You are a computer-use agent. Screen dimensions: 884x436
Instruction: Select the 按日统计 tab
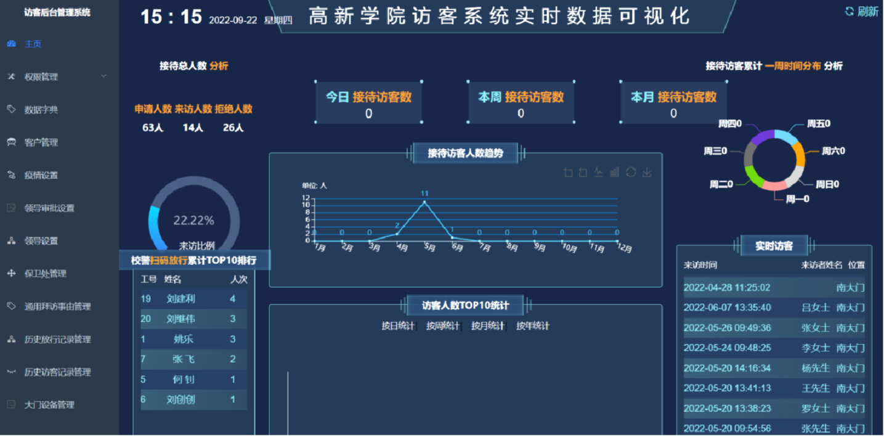[x=398, y=326]
